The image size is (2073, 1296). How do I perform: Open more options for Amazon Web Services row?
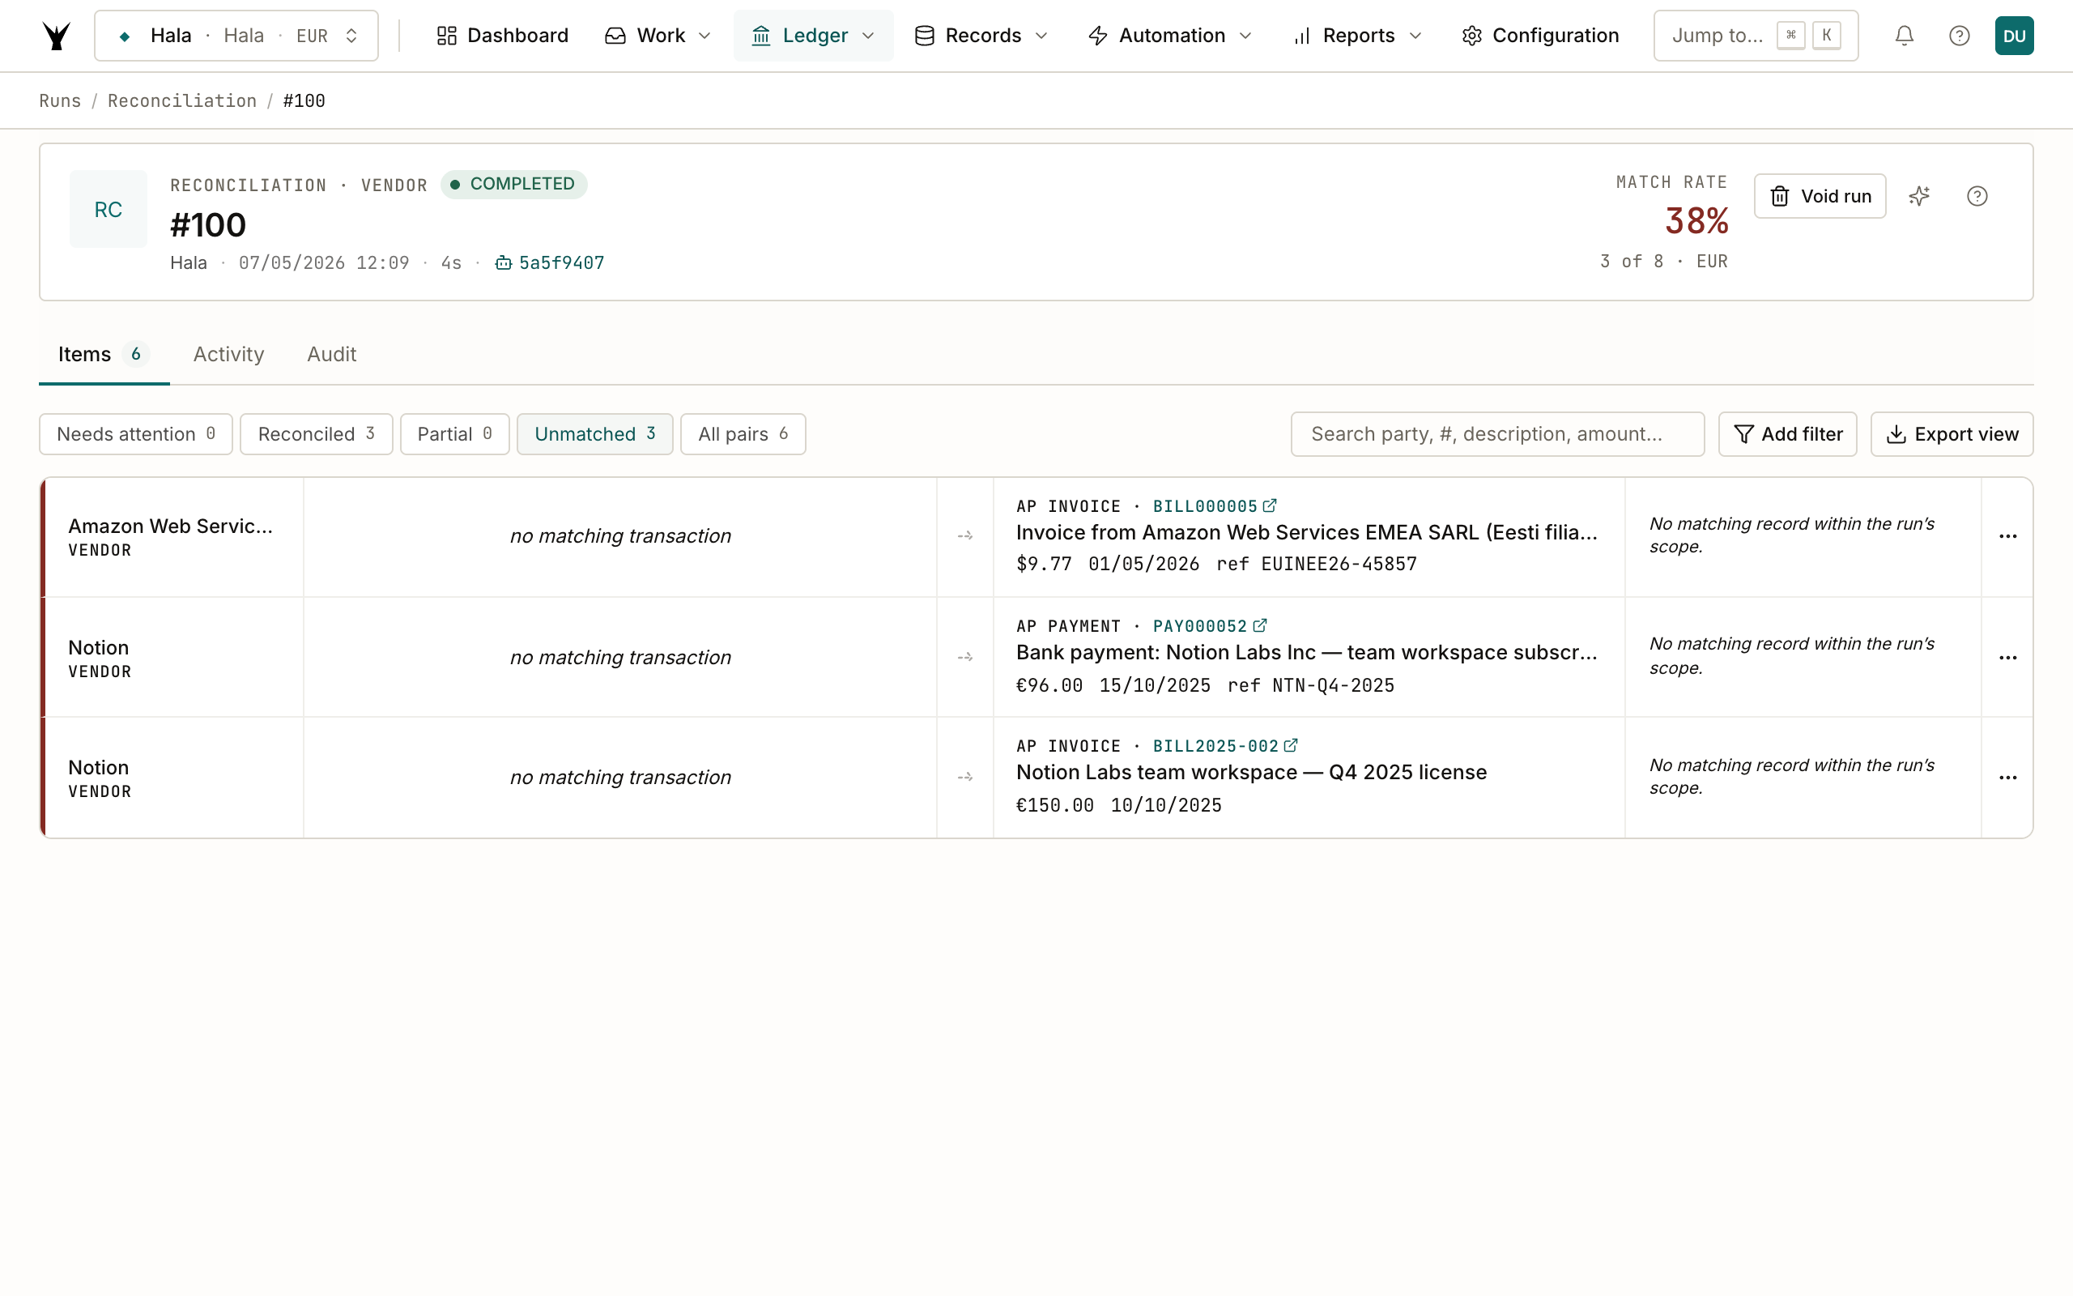[2008, 536]
